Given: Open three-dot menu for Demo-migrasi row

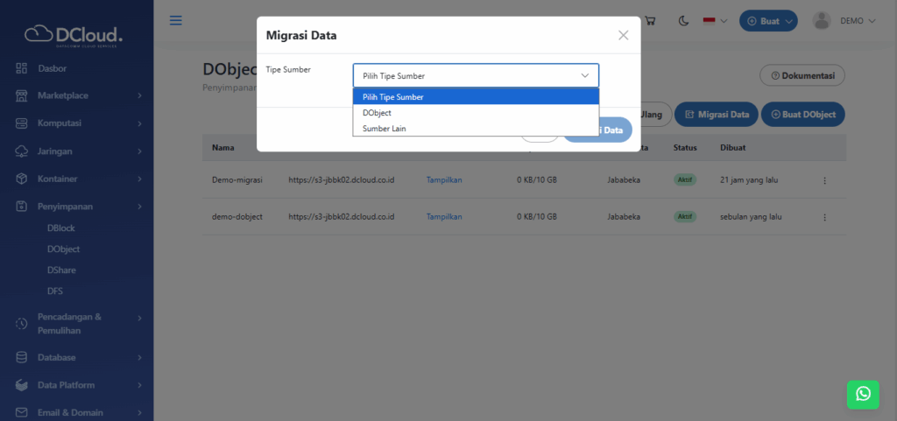Looking at the screenshot, I should click(x=823, y=180).
